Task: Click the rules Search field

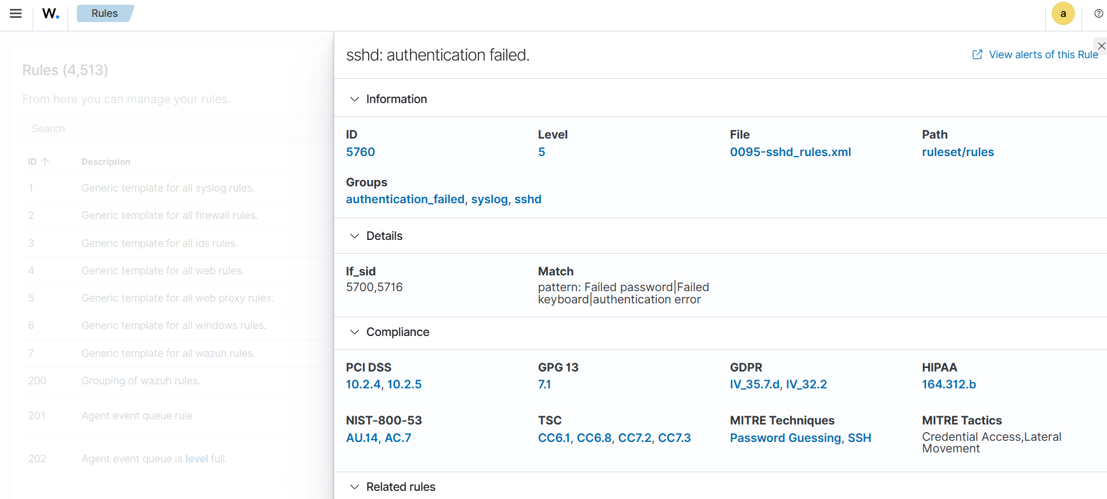Action: click(175, 129)
